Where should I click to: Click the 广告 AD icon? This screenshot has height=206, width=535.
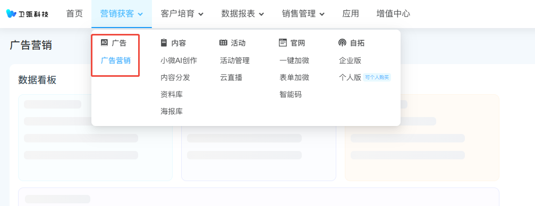pyautogui.click(x=105, y=42)
